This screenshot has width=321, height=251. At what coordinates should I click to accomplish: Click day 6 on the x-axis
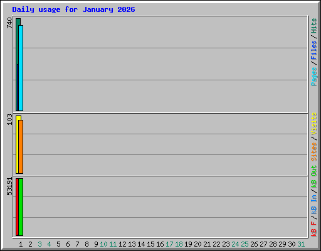coord(68,244)
